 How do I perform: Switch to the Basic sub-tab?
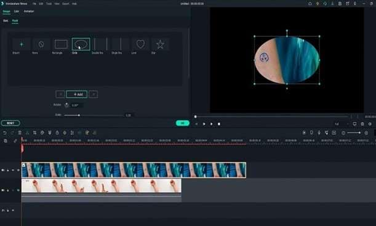coord(6,21)
